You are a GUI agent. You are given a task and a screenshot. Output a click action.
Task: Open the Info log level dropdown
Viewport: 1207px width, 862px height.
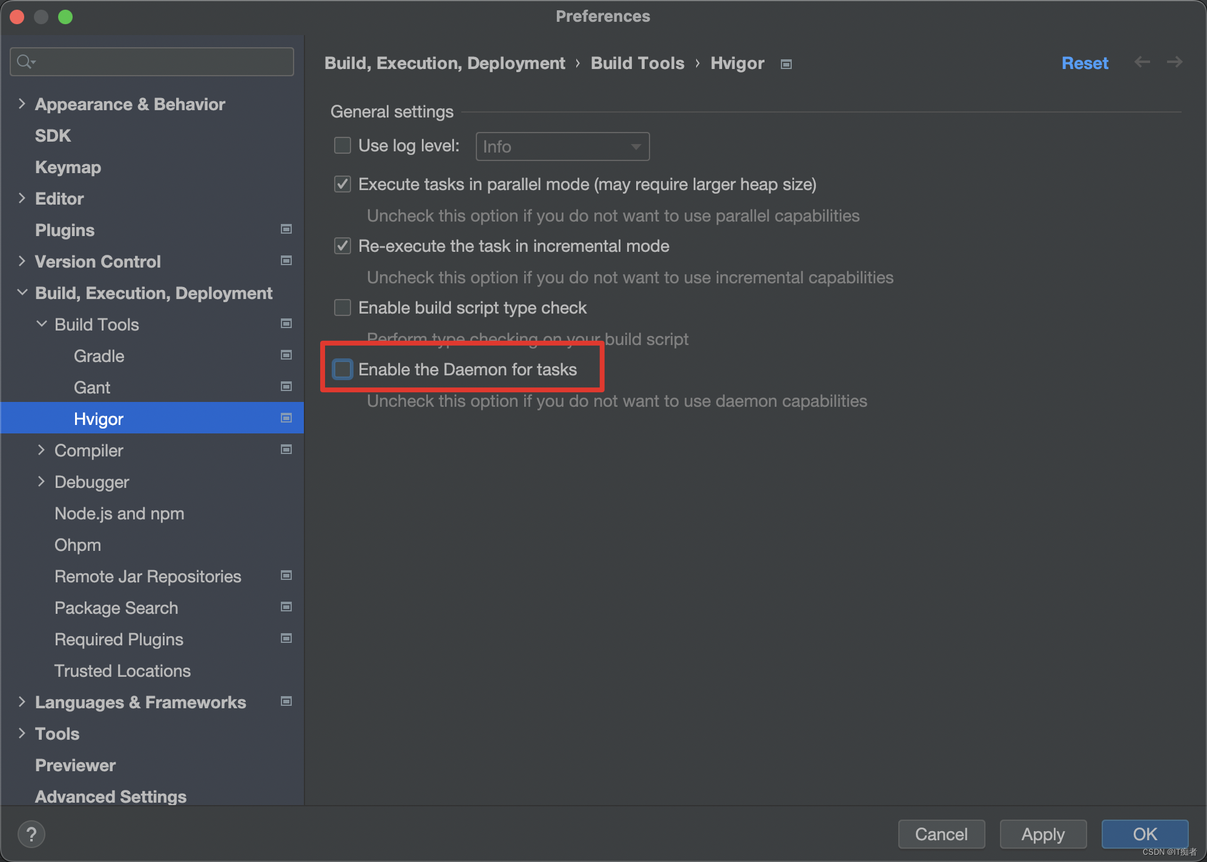(562, 146)
